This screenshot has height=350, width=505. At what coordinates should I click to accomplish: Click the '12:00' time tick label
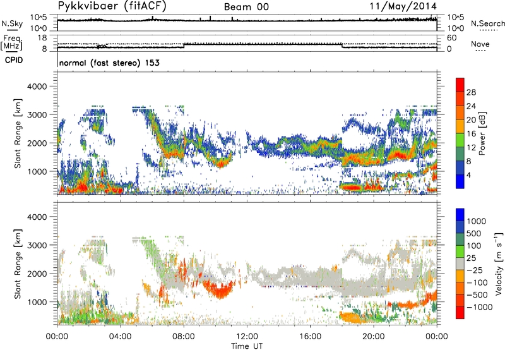[247, 337]
